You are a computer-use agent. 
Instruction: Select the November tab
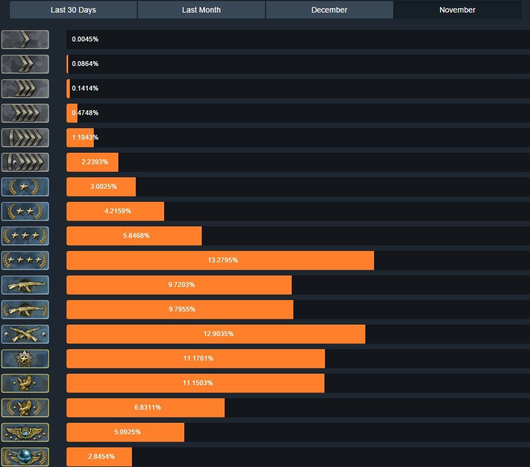coord(457,10)
